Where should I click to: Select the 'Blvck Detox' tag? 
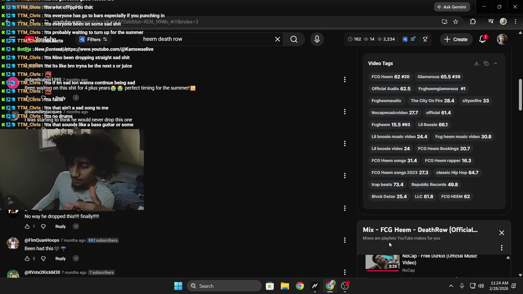(x=389, y=196)
